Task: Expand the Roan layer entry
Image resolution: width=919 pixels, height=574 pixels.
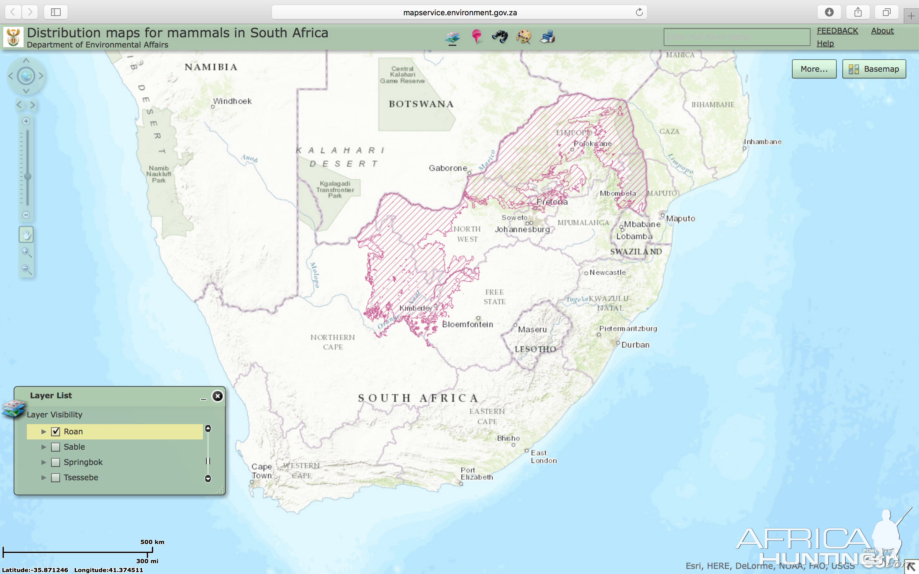Action: tap(44, 432)
